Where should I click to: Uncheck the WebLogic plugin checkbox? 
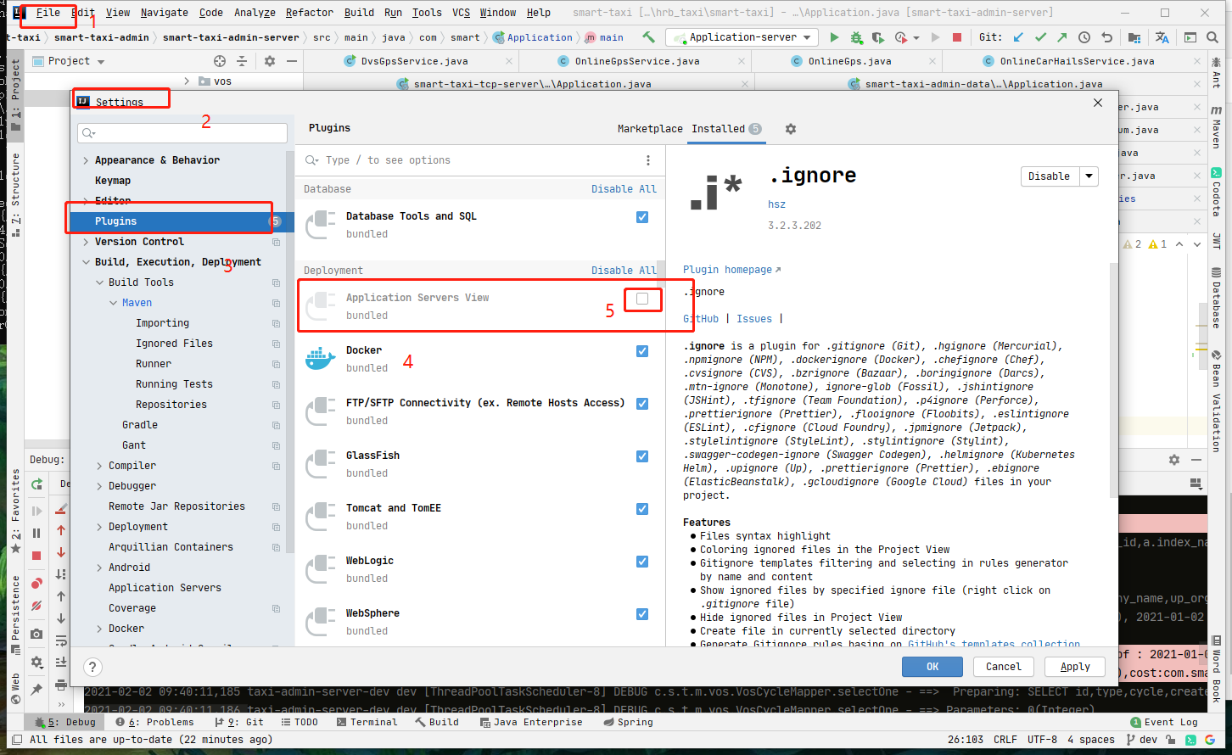(642, 562)
